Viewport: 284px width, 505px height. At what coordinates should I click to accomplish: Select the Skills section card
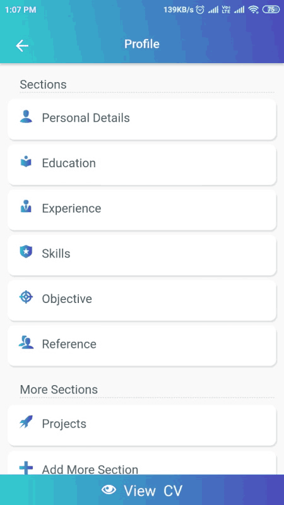pos(142,255)
